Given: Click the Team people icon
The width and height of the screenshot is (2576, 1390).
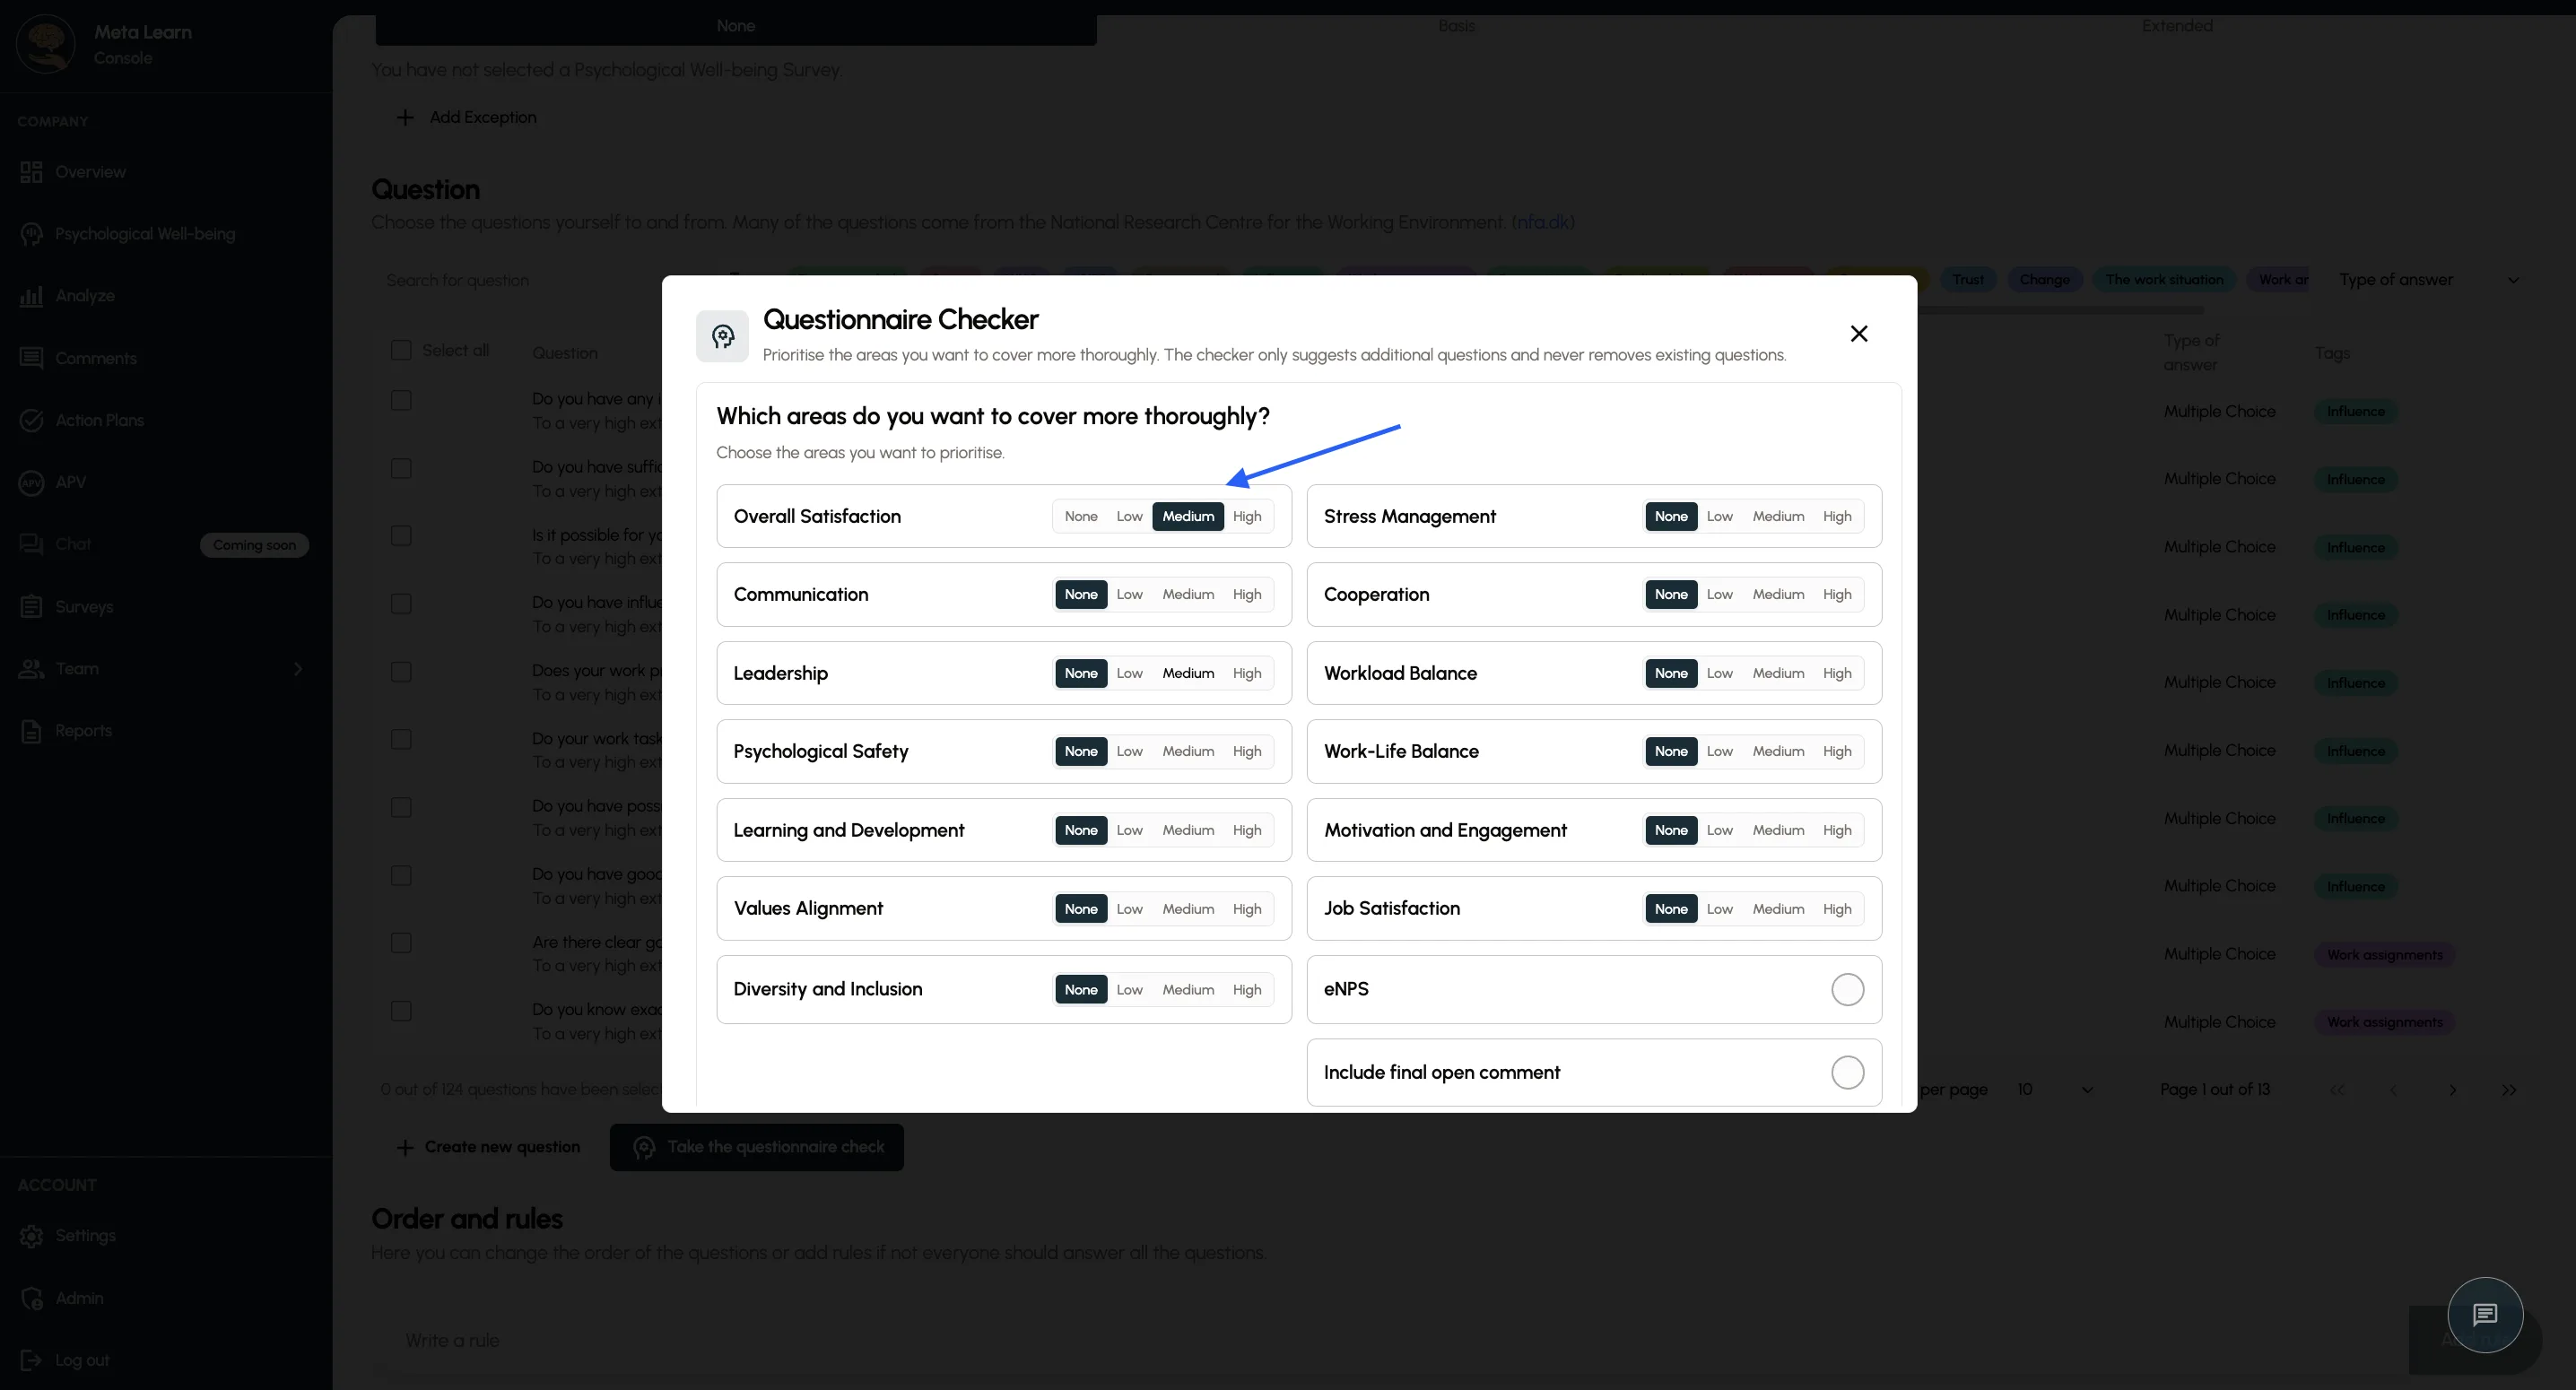Looking at the screenshot, I should pos(31,669).
